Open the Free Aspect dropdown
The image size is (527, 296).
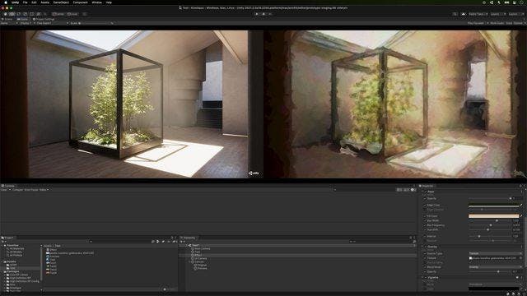coord(51,23)
